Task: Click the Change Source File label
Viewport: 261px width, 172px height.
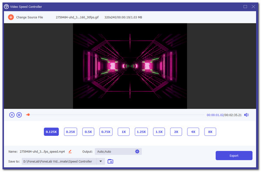Action: point(30,17)
